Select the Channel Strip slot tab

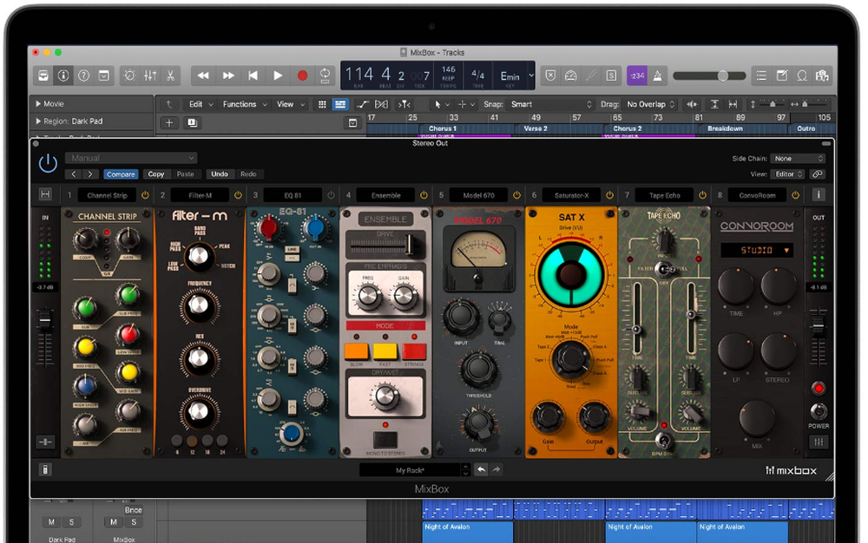[x=107, y=195]
